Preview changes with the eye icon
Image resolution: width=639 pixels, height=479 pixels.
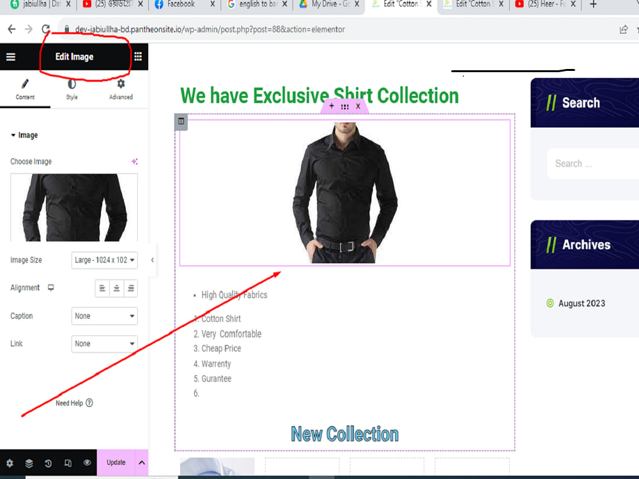point(87,462)
